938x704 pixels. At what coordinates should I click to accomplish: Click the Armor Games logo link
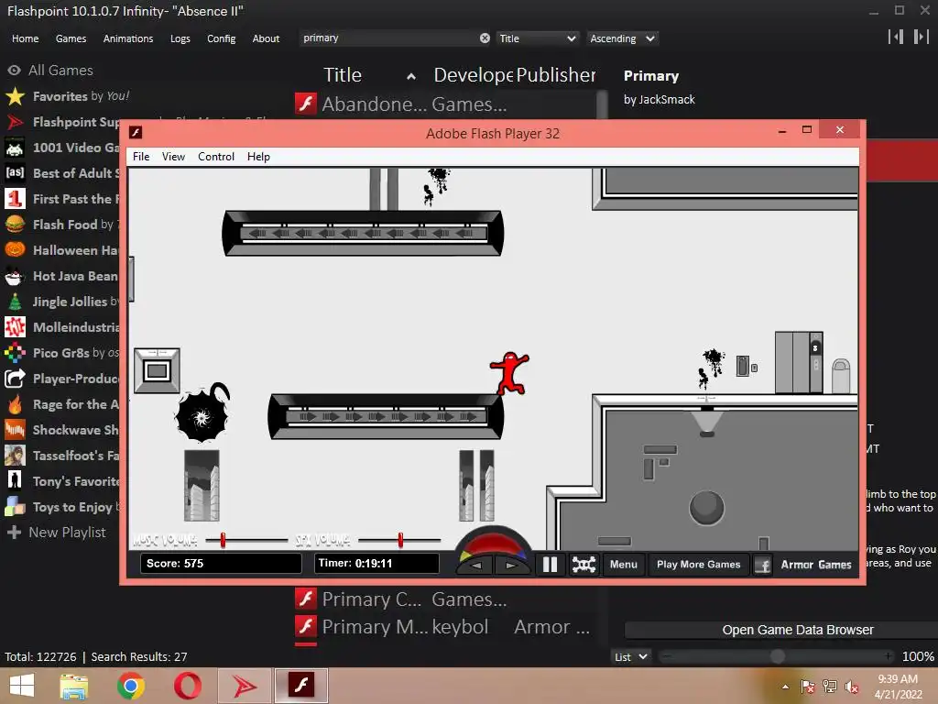pyautogui.click(x=816, y=565)
